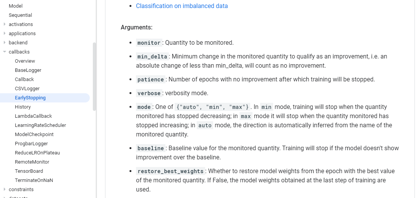Go to LearningRateScheduler page

[x=40, y=125]
